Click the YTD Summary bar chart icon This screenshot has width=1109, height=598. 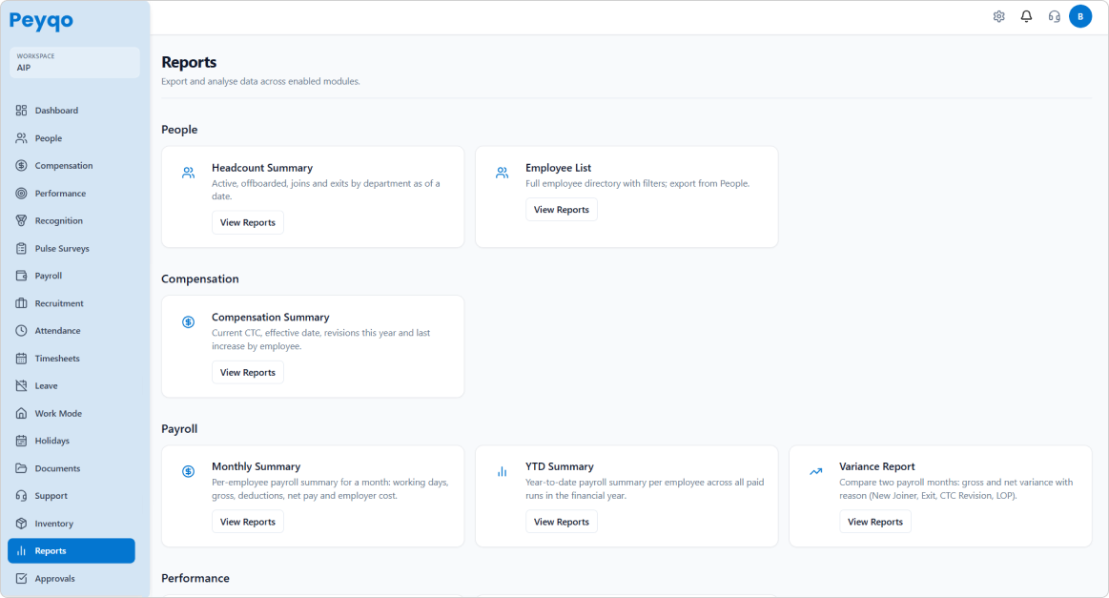click(x=503, y=471)
